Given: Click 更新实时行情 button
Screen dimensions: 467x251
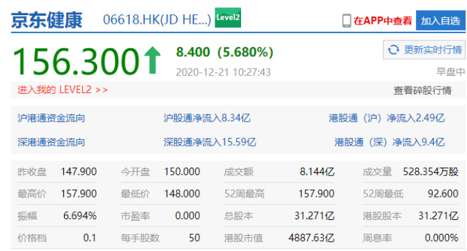Looking at the screenshot, I should coord(424,50).
